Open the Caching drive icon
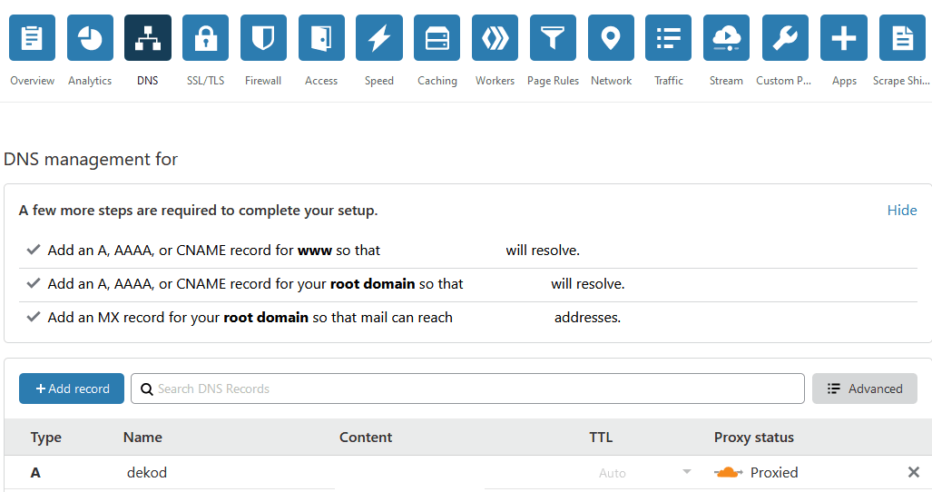The height and width of the screenshot is (492, 932). 437,38
